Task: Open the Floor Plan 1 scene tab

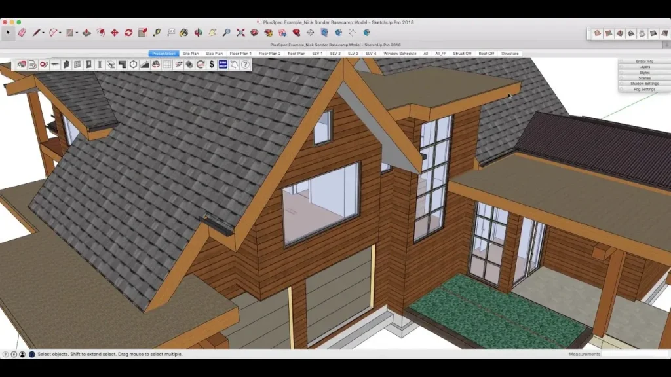Action: (240, 54)
